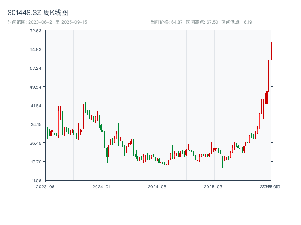Click the y-axis value 11.06
Viewport: 301px width, 225px height.
click(36, 181)
